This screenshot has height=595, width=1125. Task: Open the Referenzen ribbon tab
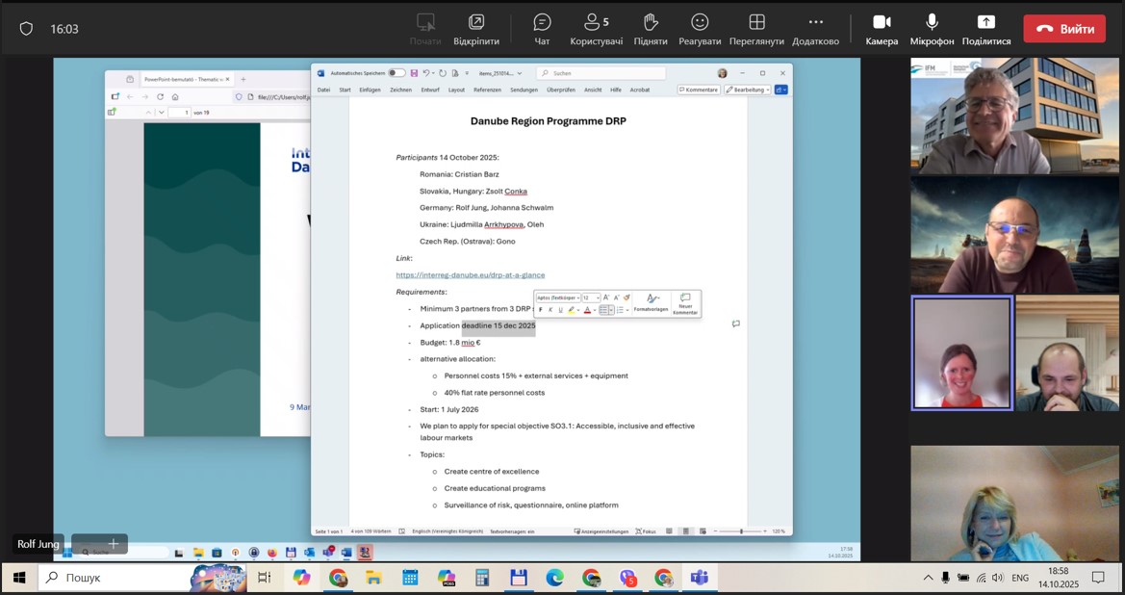[x=487, y=90]
